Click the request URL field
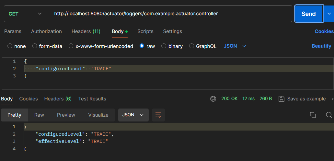Viewport: 334px width, 161px height. click(x=170, y=14)
